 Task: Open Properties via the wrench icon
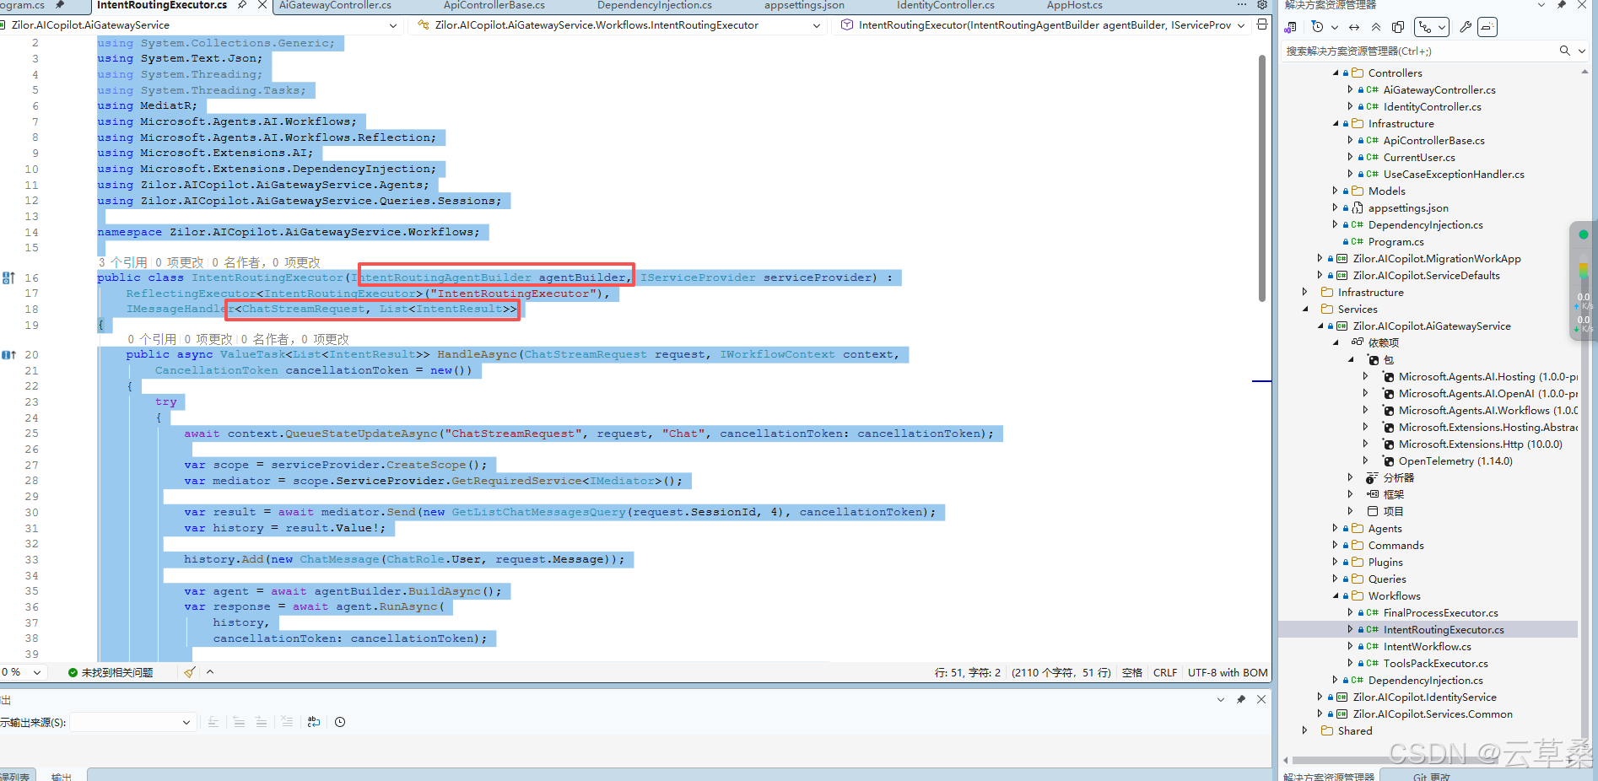tap(1466, 26)
